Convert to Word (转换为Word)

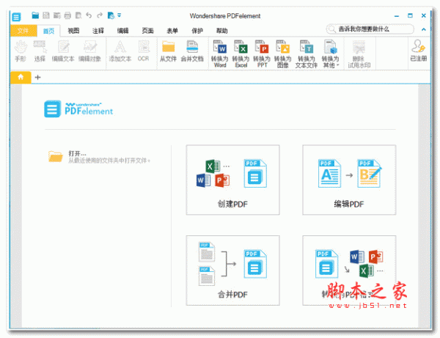click(x=220, y=54)
